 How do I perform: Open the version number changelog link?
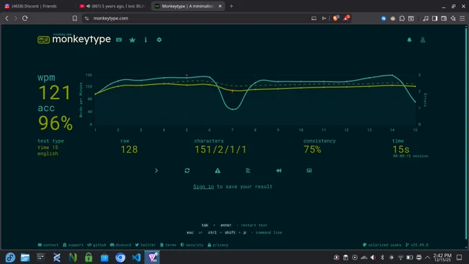pyautogui.click(x=417, y=245)
